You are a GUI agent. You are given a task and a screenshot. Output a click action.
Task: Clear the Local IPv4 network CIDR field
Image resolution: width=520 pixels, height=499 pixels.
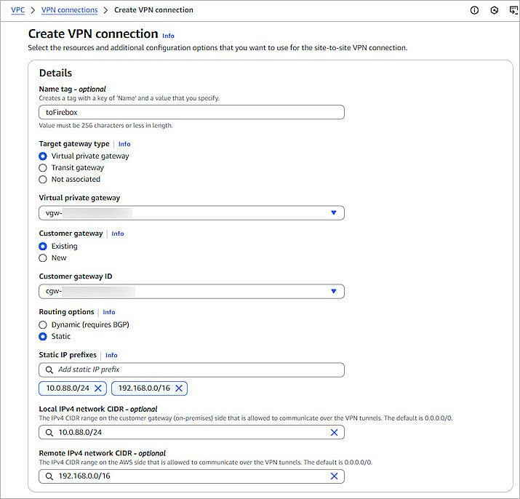tap(334, 432)
